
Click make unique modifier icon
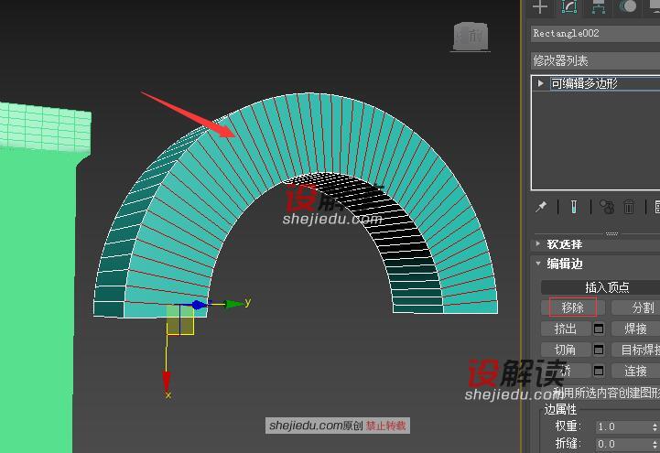coord(605,207)
